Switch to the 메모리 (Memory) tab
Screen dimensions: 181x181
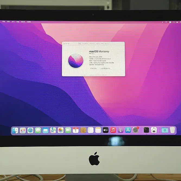point(98,44)
